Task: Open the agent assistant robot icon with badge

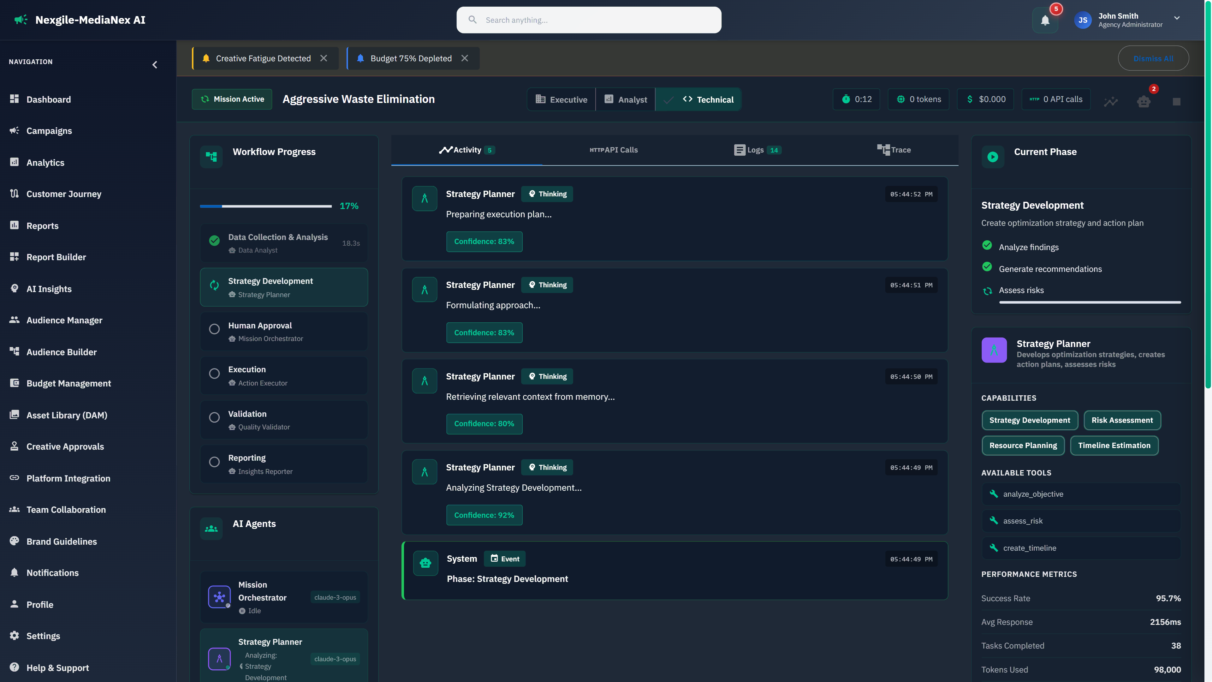Action: (1144, 101)
